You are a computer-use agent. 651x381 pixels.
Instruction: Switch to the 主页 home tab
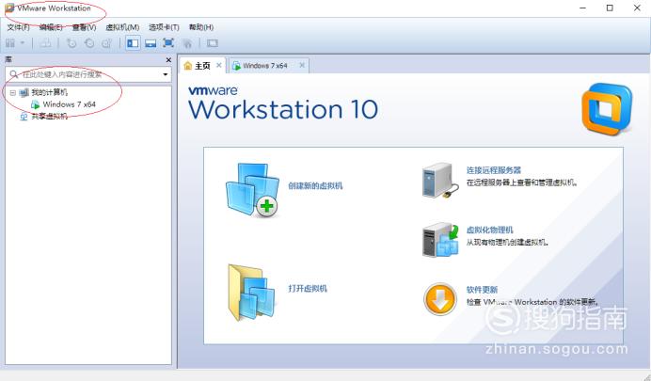pyautogui.click(x=202, y=66)
